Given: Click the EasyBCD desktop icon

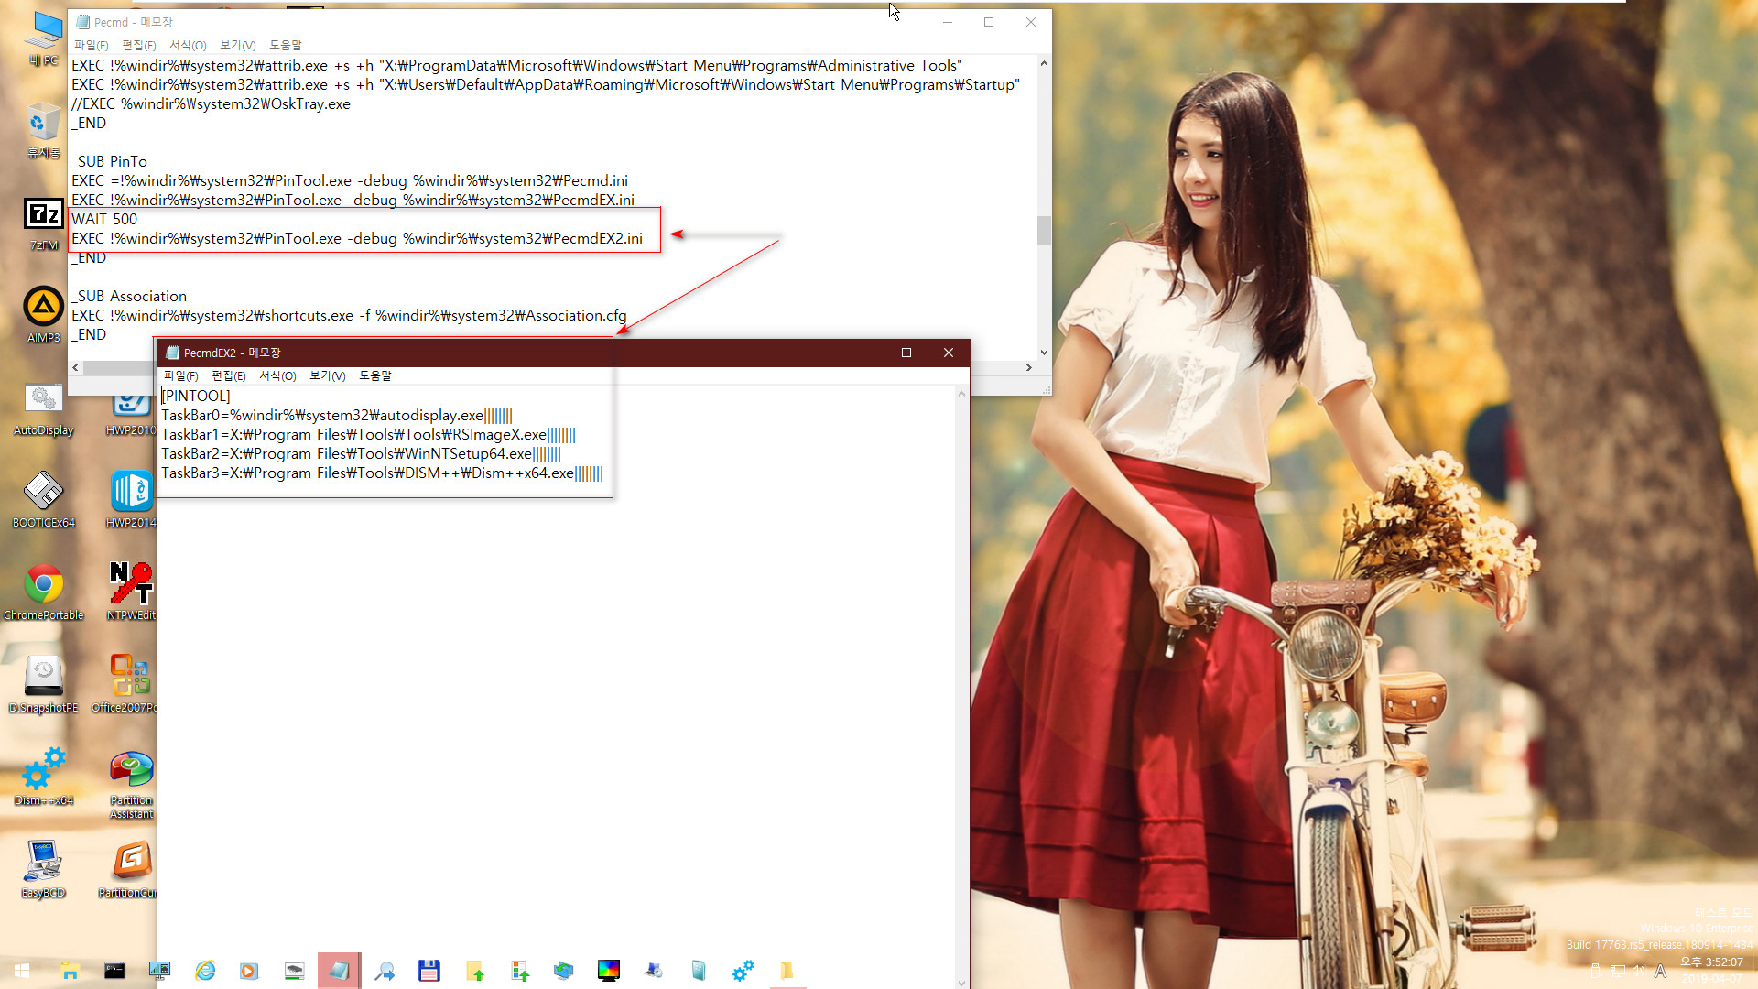Looking at the screenshot, I should click(x=42, y=864).
